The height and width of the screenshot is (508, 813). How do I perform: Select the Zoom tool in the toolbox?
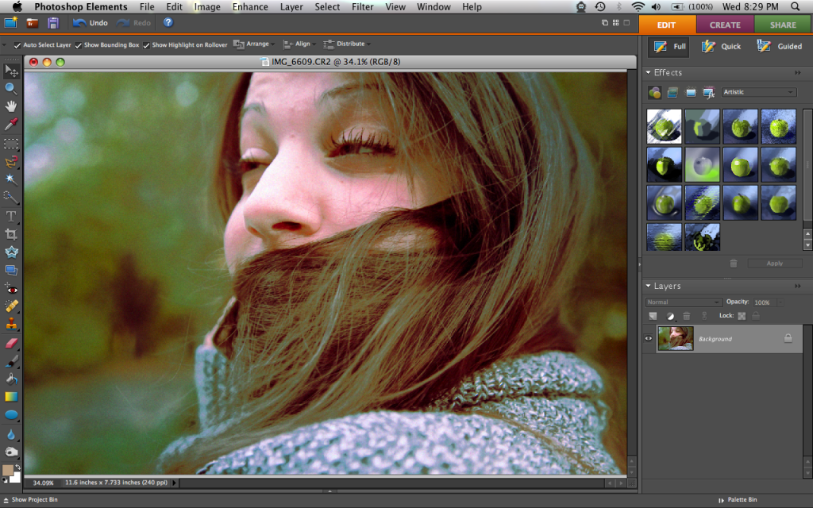tap(11, 88)
